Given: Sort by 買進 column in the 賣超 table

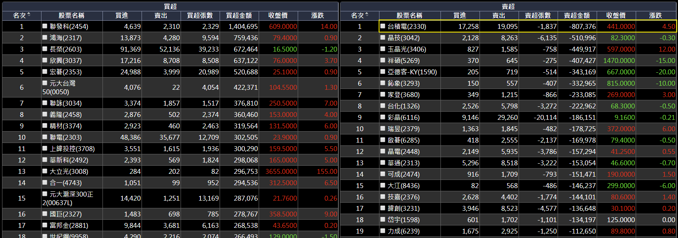Looking at the screenshot, I should tap(460, 15).
